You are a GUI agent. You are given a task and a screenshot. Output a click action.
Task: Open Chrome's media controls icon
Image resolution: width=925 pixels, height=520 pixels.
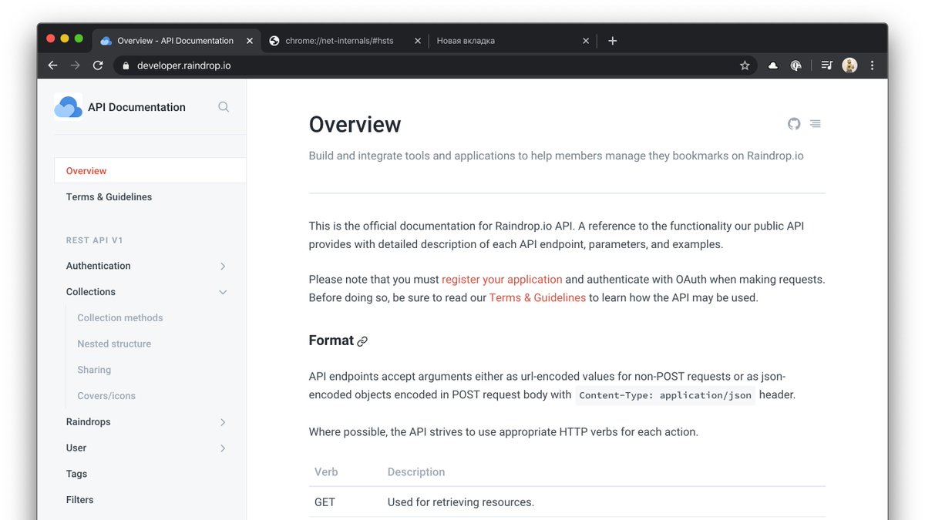[826, 65]
